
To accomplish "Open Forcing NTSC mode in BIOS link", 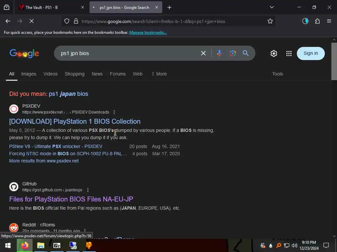I will pyautogui.click(x=68, y=154).
